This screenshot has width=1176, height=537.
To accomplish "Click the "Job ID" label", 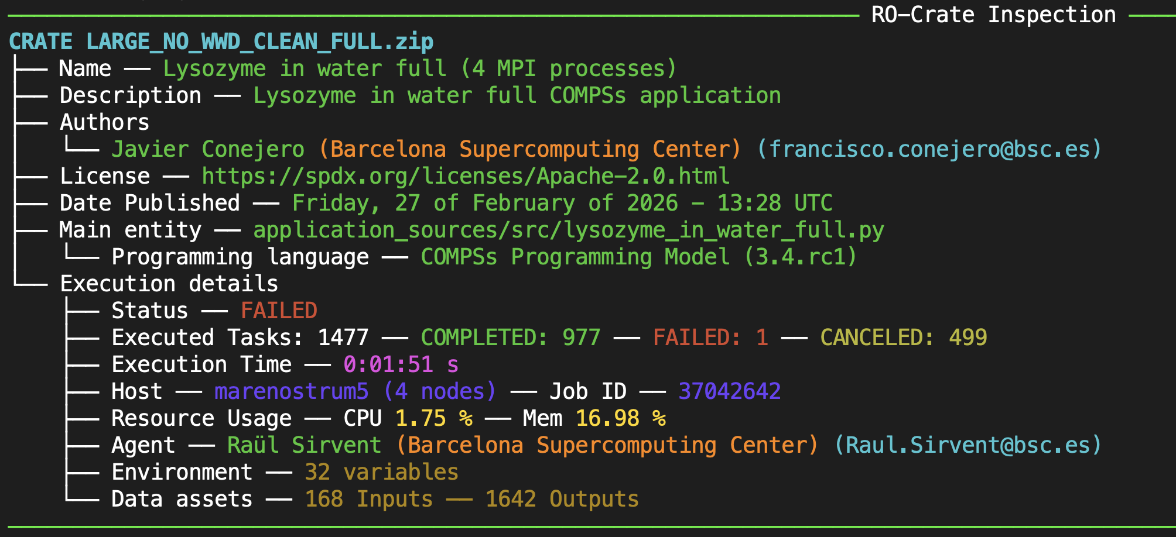I will (588, 391).
